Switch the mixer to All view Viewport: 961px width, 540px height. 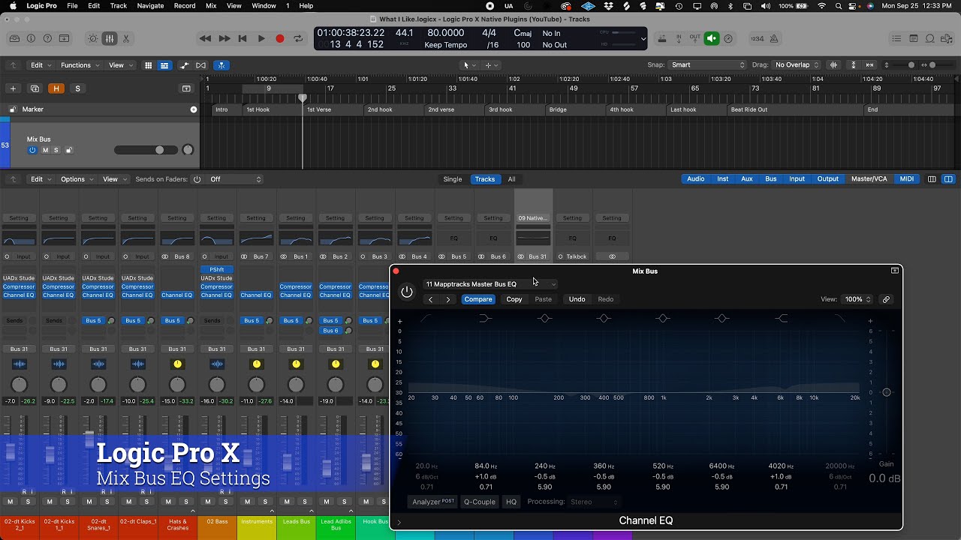pyautogui.click(x=511, y=179)
